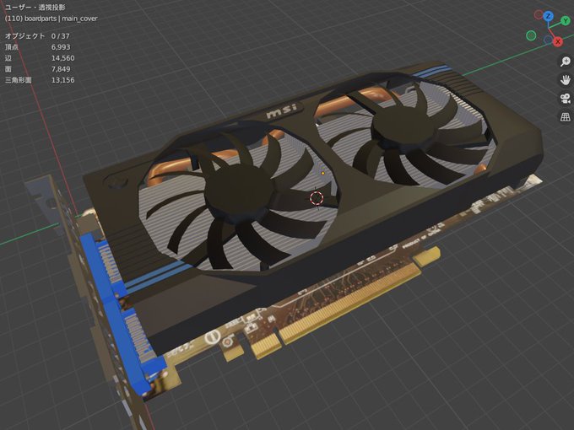574x430 pixels.
Task: Click the ユーザー・透視投影 view label
Action: (x=35, y=8)
